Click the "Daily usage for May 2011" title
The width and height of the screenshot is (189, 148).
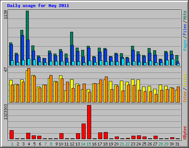(38, 6)
